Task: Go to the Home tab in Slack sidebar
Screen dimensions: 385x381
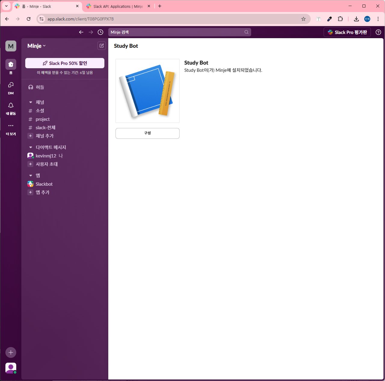Action: click(x=11, y=67)
